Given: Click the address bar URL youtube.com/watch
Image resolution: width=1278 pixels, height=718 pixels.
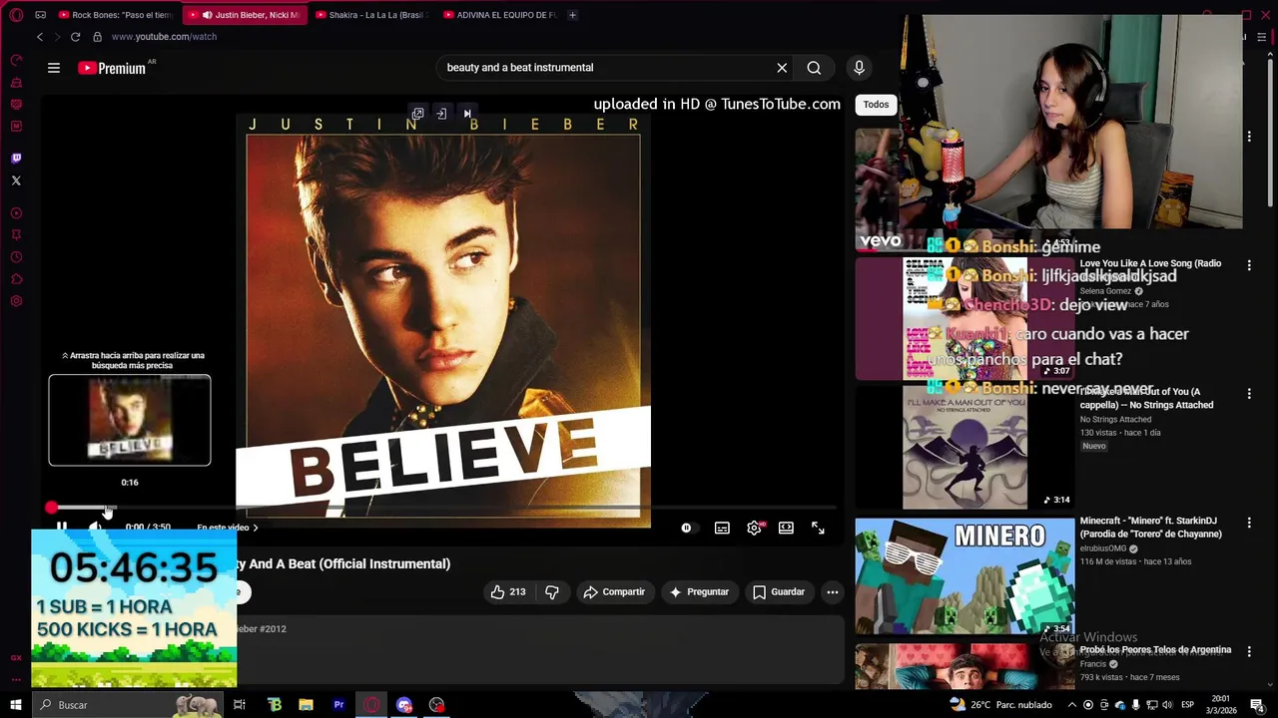Looking at the screenshot, I should pos(164,37).
